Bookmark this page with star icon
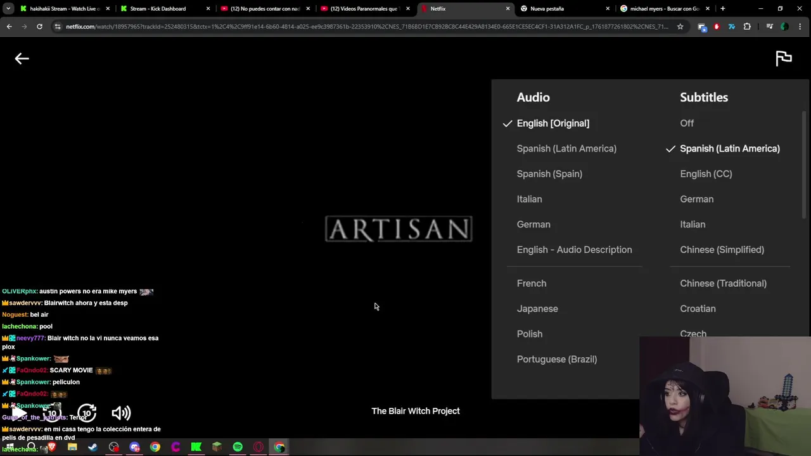This screenshot has width=811, height=456. pyautogui.click(x=680, y=27)
